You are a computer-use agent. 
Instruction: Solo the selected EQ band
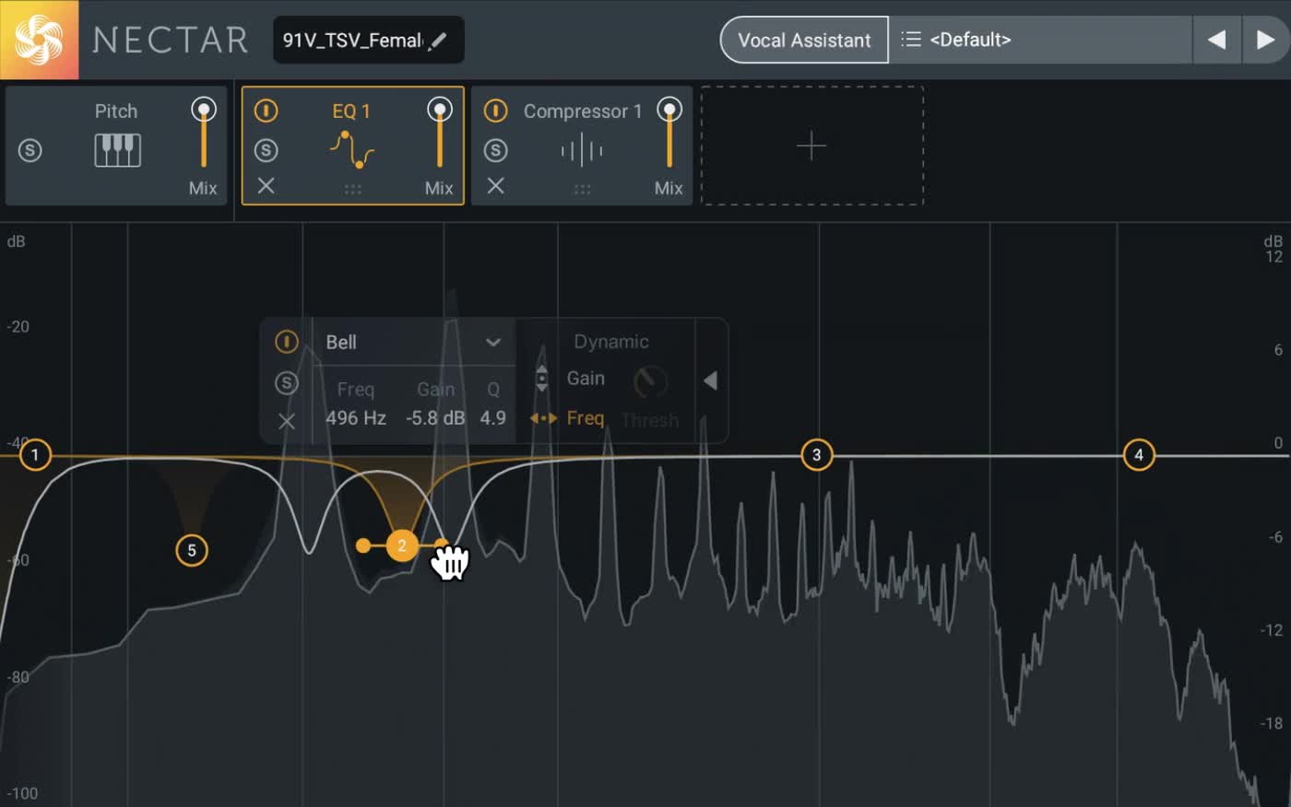[x=287, y=383]
